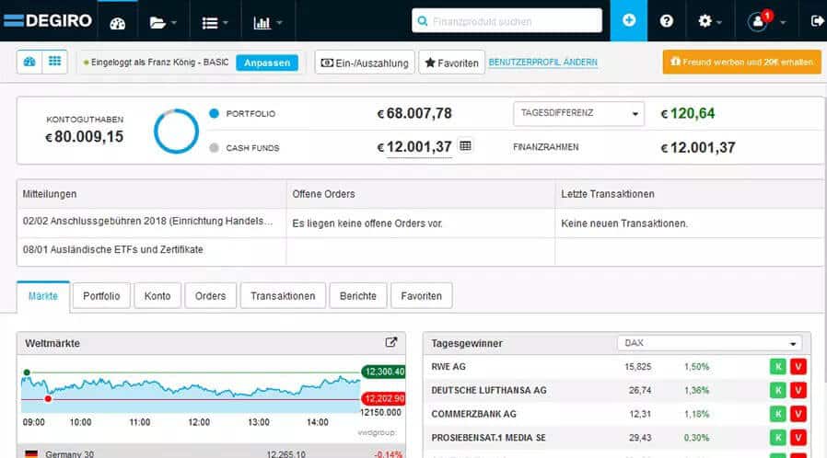Click K buy button for Deutsche Lufthansa AG
Image resolution: width=827 pixels, height=458 pixels.
778,390
